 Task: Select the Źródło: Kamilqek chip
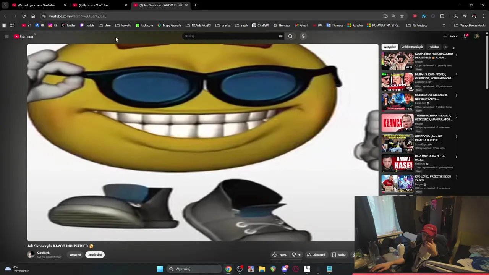pyautogui.click(x=412, y=47)
